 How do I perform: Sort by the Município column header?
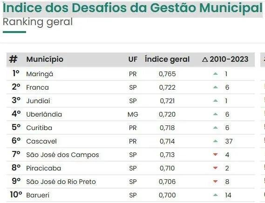point(45,59)
